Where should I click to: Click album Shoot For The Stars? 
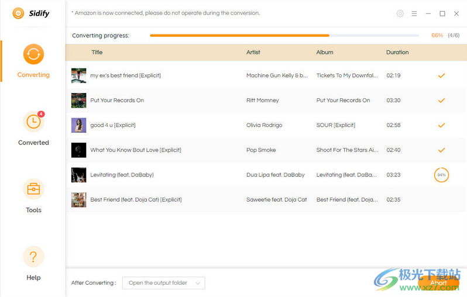pos(347,150)
